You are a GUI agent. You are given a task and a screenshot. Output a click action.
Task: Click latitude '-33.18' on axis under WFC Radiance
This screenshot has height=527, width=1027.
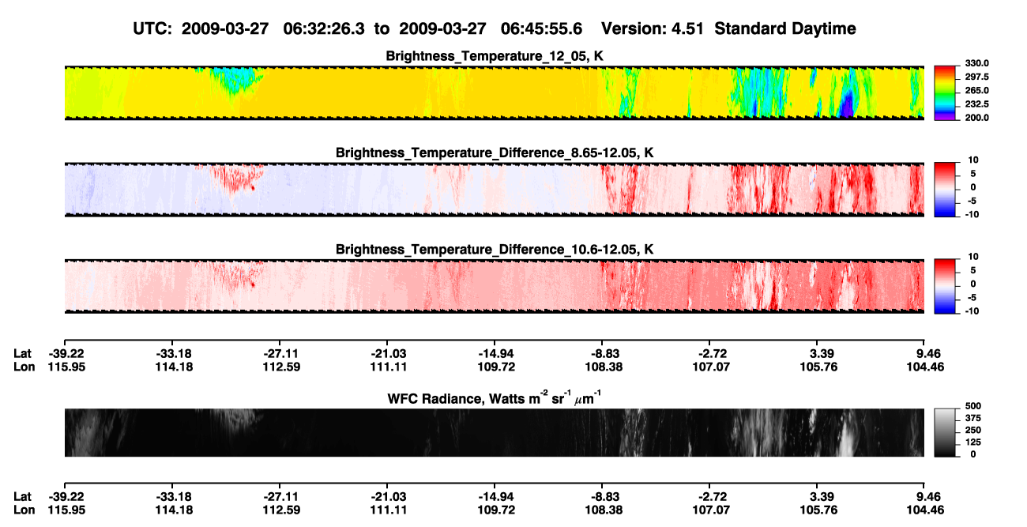(172, 496)
